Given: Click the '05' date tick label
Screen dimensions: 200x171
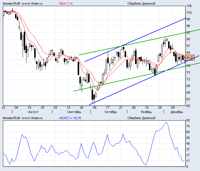Looking at the screenshot, I should 55,108.
